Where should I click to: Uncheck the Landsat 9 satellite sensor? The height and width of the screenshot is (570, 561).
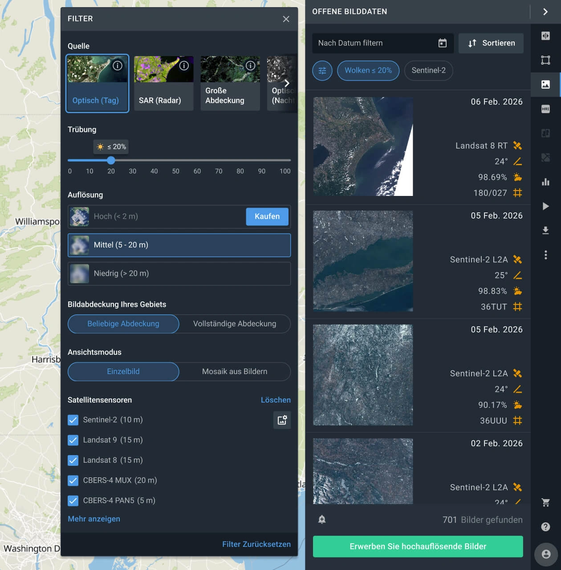(73, 440)
